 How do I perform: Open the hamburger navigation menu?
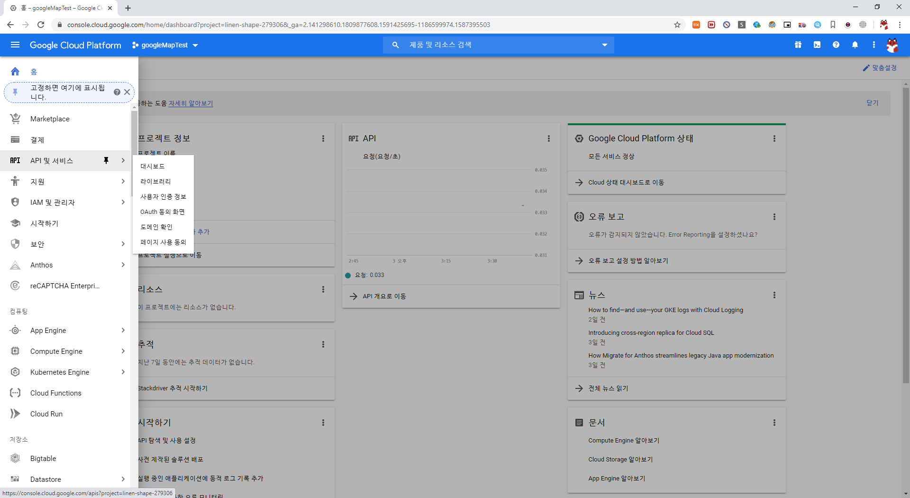pyautogui.click(x=15, y=45)
